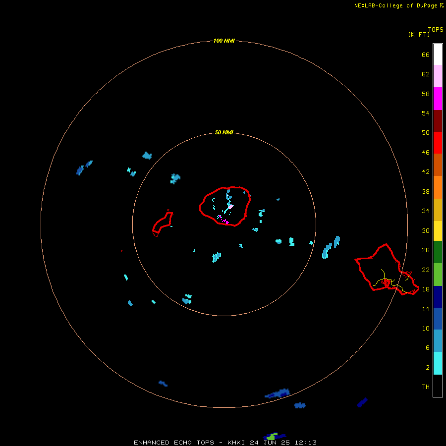
Task: Click the legend value 14
Action: coord(426,309)
